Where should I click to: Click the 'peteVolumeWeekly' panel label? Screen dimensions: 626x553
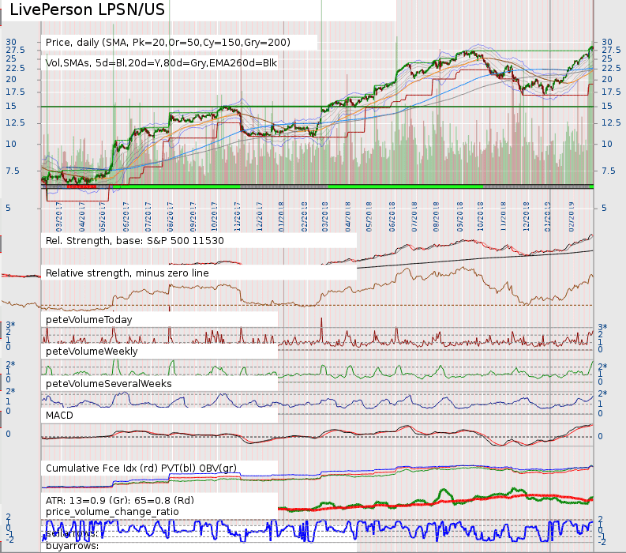[92, 352]
